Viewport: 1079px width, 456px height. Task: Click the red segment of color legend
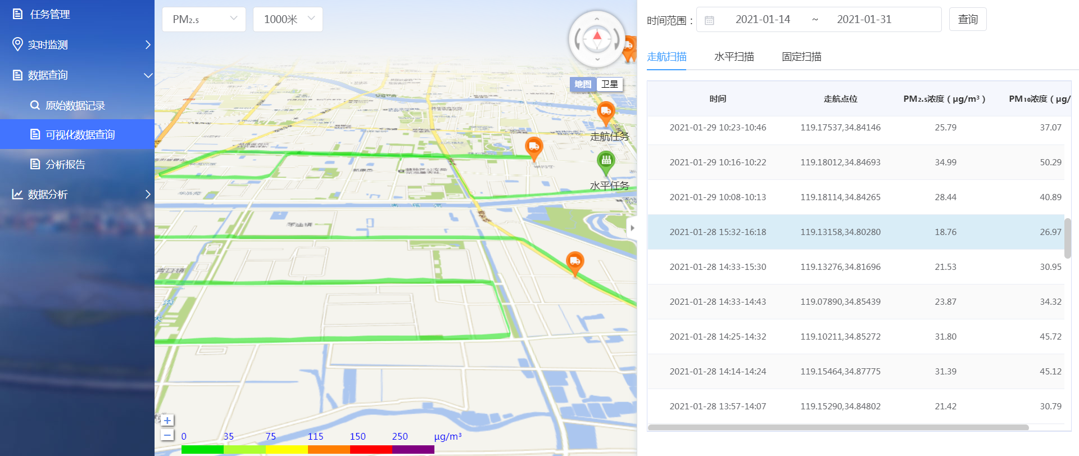(x=371, y=449)
